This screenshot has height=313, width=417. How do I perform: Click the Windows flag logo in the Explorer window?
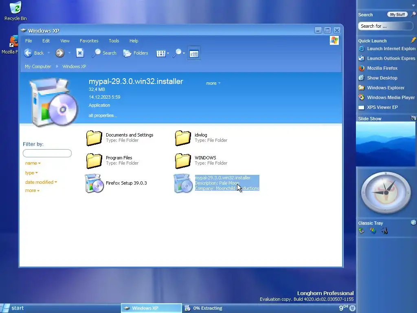coord(334,40)
